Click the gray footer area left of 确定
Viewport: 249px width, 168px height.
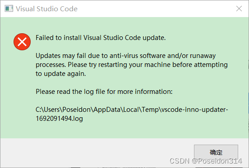(x=97, y=153)
